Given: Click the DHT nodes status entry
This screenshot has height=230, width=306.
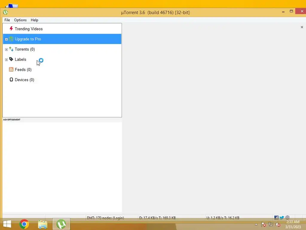Looking at the screenshot, I should pyautogui.click(x=105, y=218).
